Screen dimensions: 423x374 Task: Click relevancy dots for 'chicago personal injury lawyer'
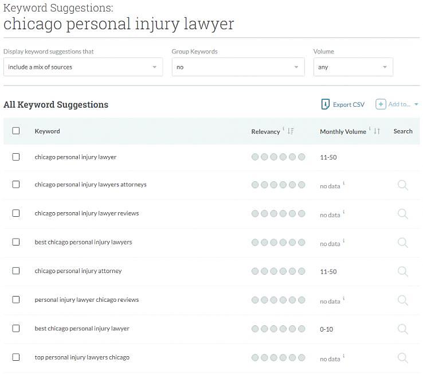(x=278, y=157)
